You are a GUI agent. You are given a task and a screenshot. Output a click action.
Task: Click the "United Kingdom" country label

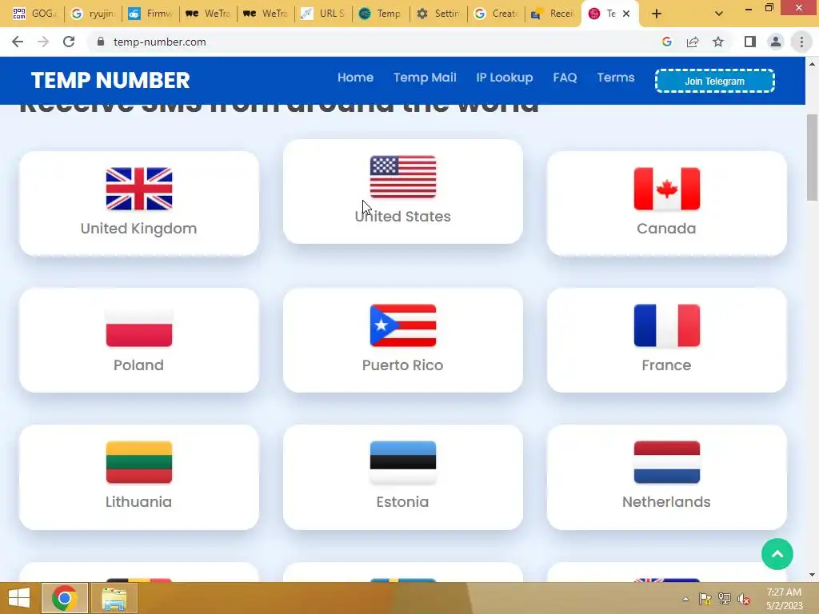[x=138, y=229]
